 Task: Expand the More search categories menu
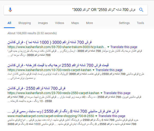89,23
